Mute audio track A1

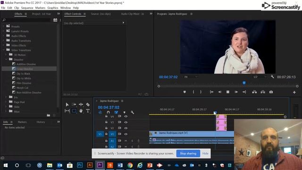[126, 141]
